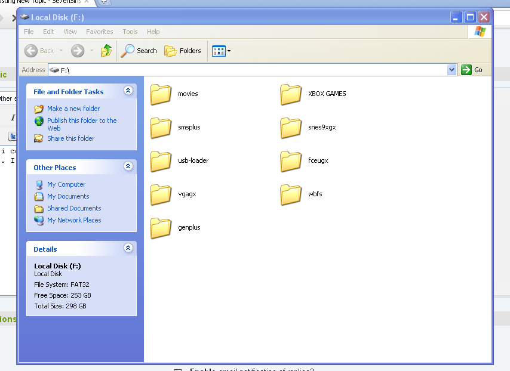The image size is (510, 371).
Task: Expand the Address bar dropdown
Action: pyautogui.click(x=451, y=70)
